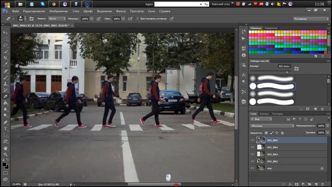Click the Photoshop taskbar icon

point(87,4)
